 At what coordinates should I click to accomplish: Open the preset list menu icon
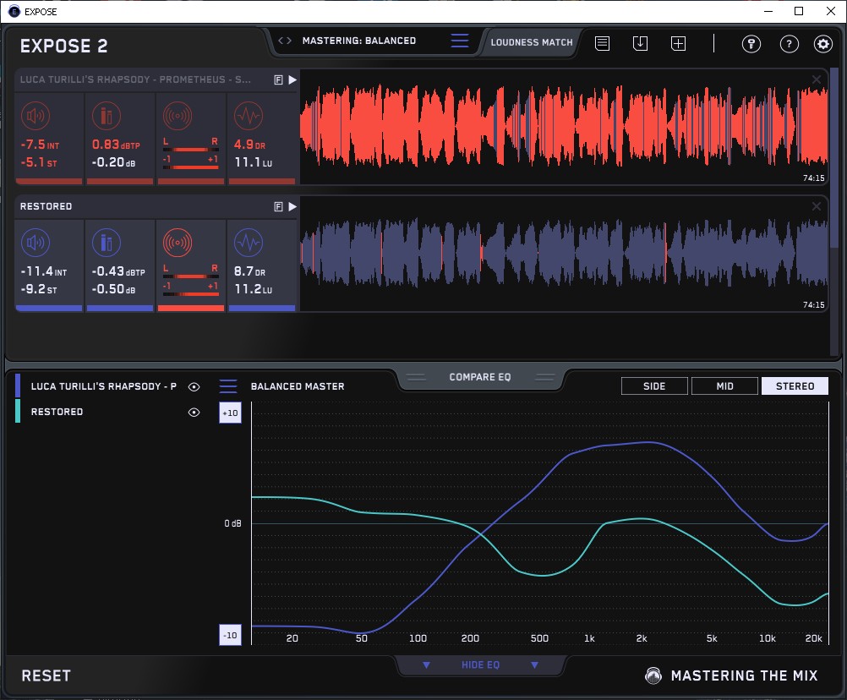coord(460,41)
